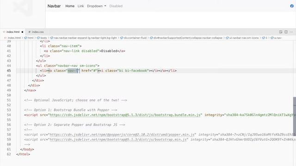296x166 pixels.
Task: Open bootstrap.bundle.min.js CDN link on line 54
Action: tap(125, 115)
